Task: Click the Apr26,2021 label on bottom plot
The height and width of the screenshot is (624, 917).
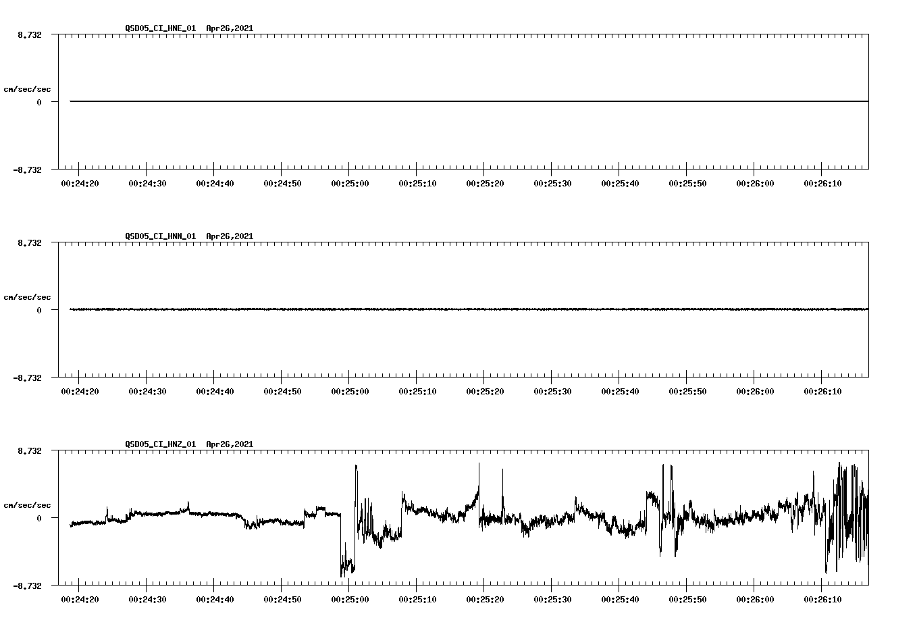Action: point(229,444)
